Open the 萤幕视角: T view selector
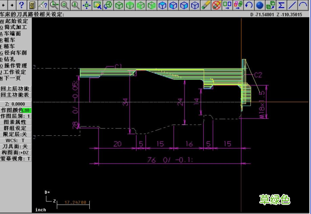The height and width of the screenshot is (214, 311). click(x=15, y=158)
